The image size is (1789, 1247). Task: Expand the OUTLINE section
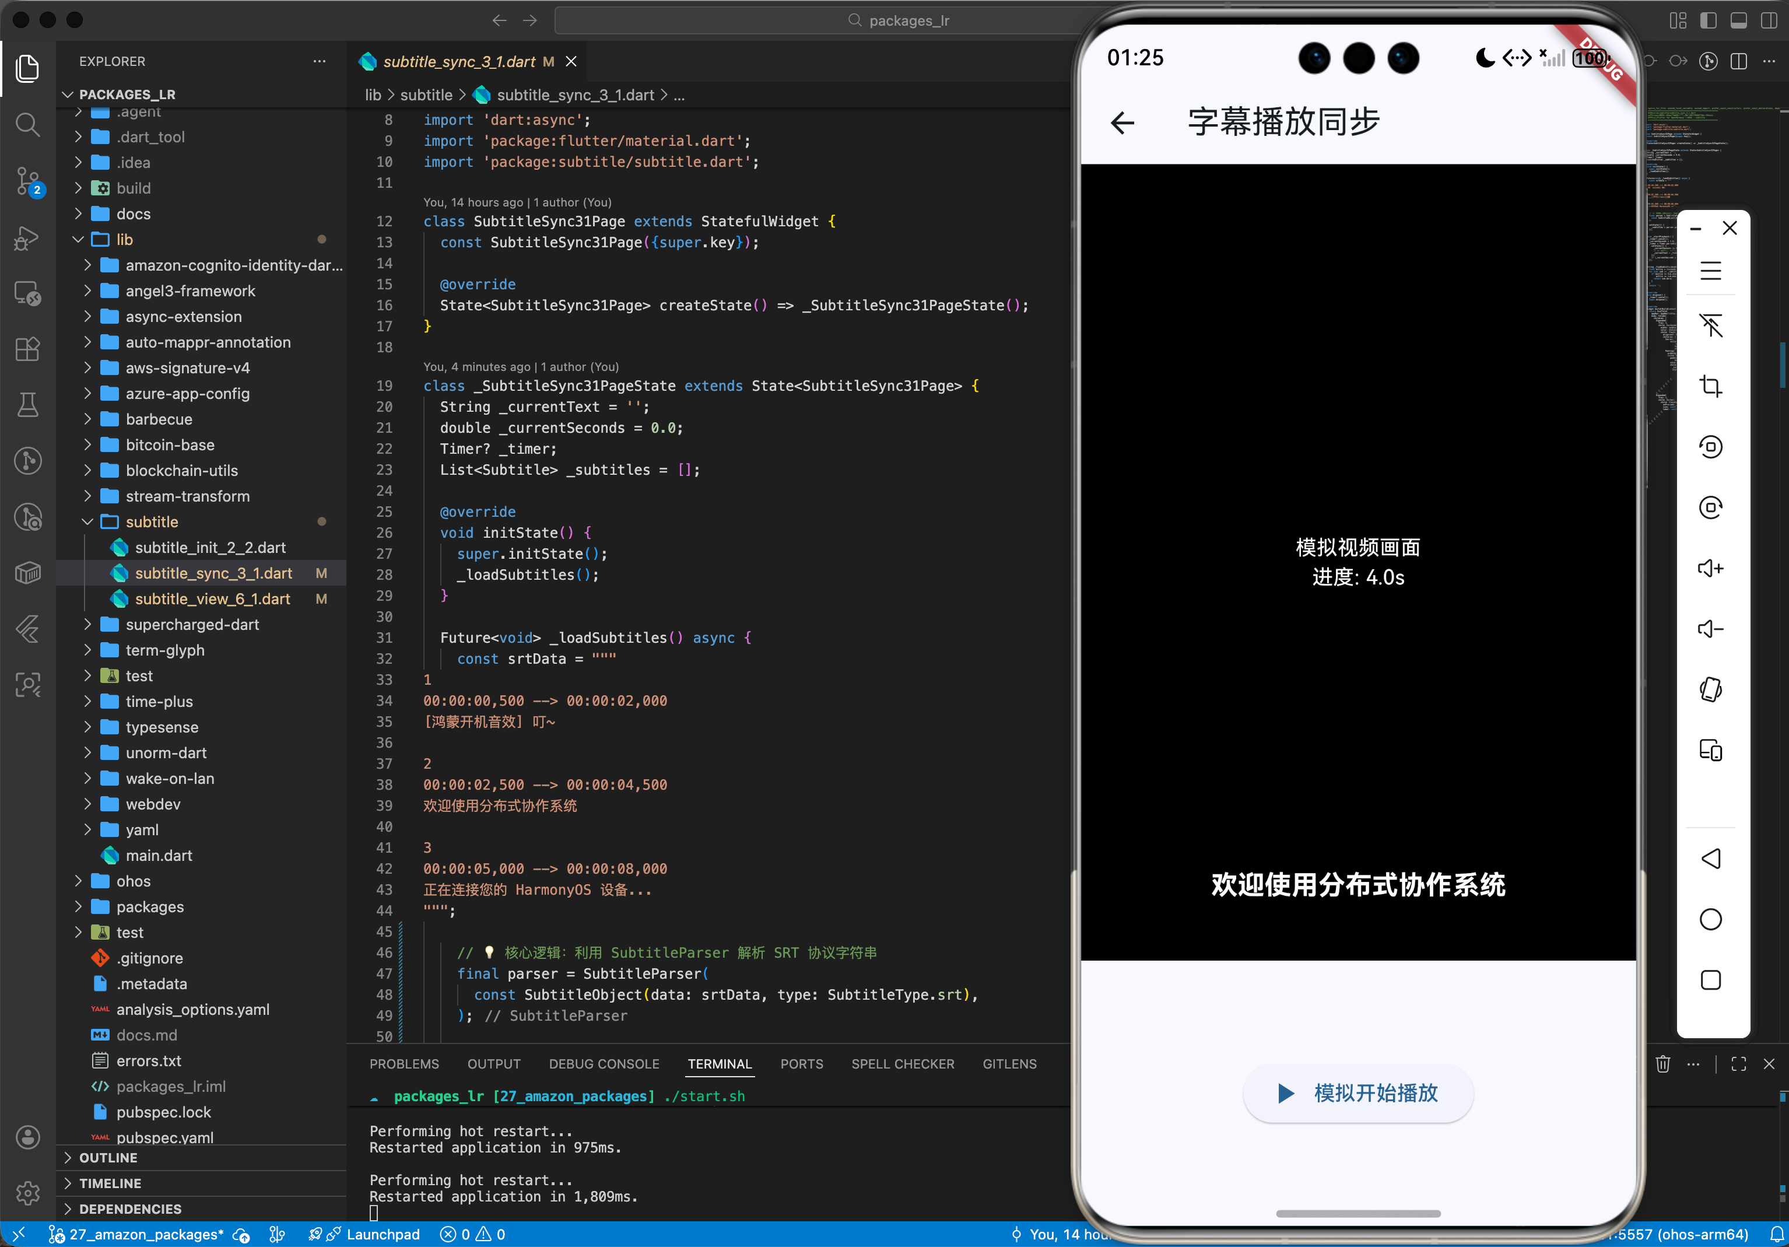[108, 1158]
